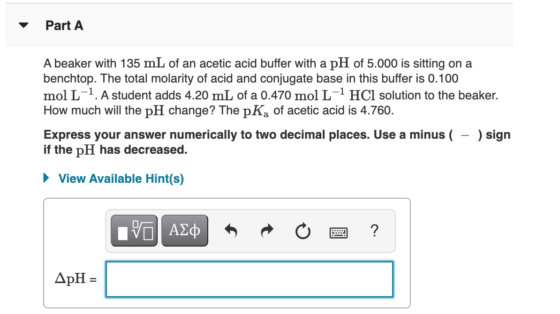Click the question mark help icon
The image size is (560, 314).
[374, 231]
